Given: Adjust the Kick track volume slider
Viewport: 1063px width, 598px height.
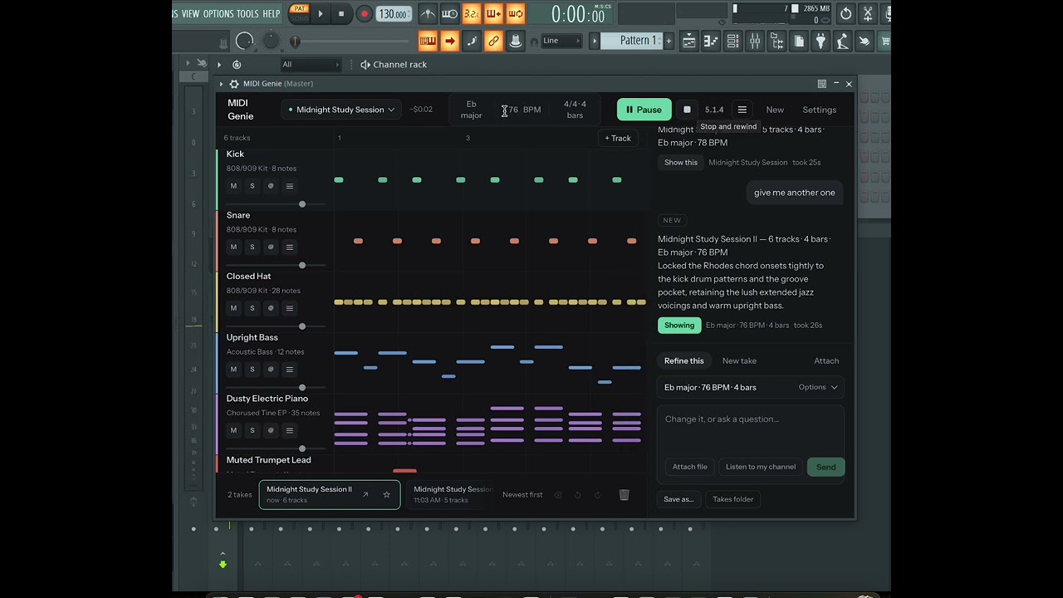Looking at the screenshot, I should click(x=276, y=204).
